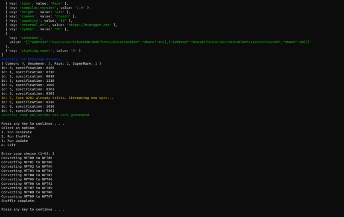Click the 'Success! Your collection has been generated.' line
The width and height of the screenshot is (344, 217).
click(x=46, y=115)
